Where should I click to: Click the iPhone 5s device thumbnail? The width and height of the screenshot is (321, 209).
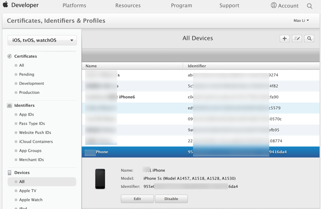[x=100, y=179]
